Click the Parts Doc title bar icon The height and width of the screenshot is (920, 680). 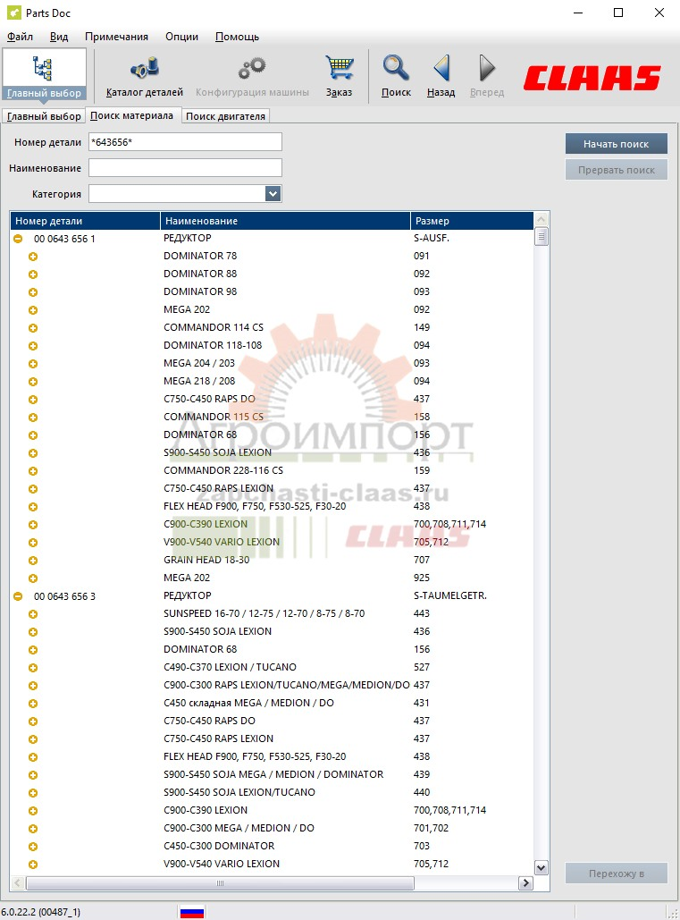pos(13,13)
